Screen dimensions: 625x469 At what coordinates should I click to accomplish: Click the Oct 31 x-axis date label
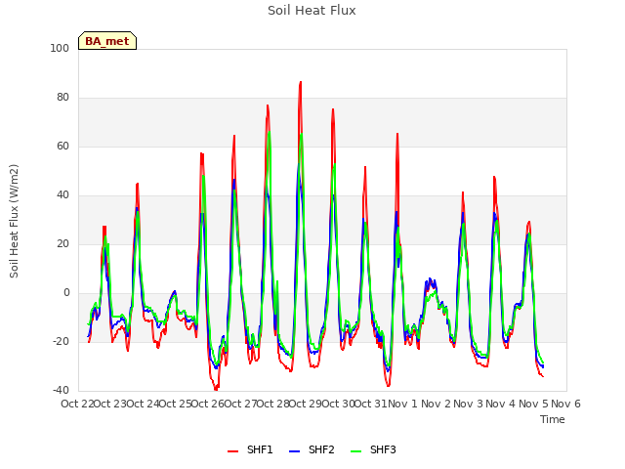371,404
